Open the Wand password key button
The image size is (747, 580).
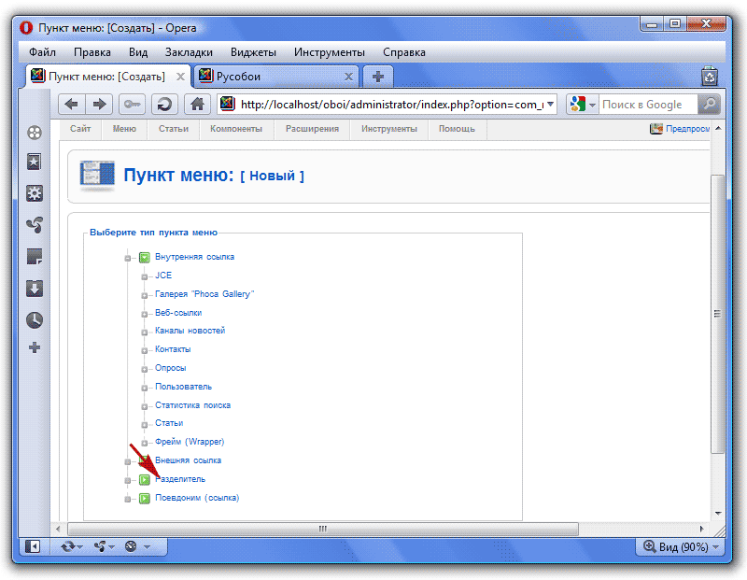132,105
